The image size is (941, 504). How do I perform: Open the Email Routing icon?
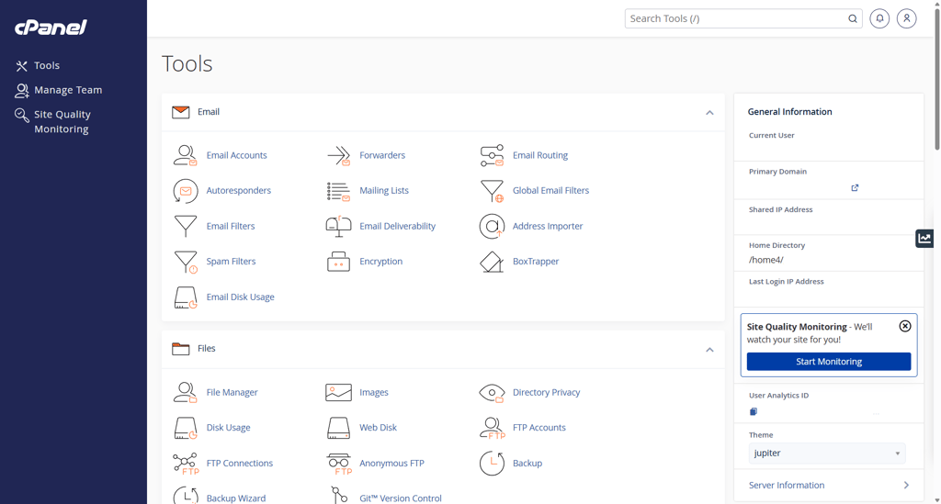492,155
